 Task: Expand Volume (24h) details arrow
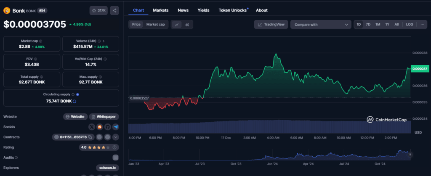[x=104, y=41]
